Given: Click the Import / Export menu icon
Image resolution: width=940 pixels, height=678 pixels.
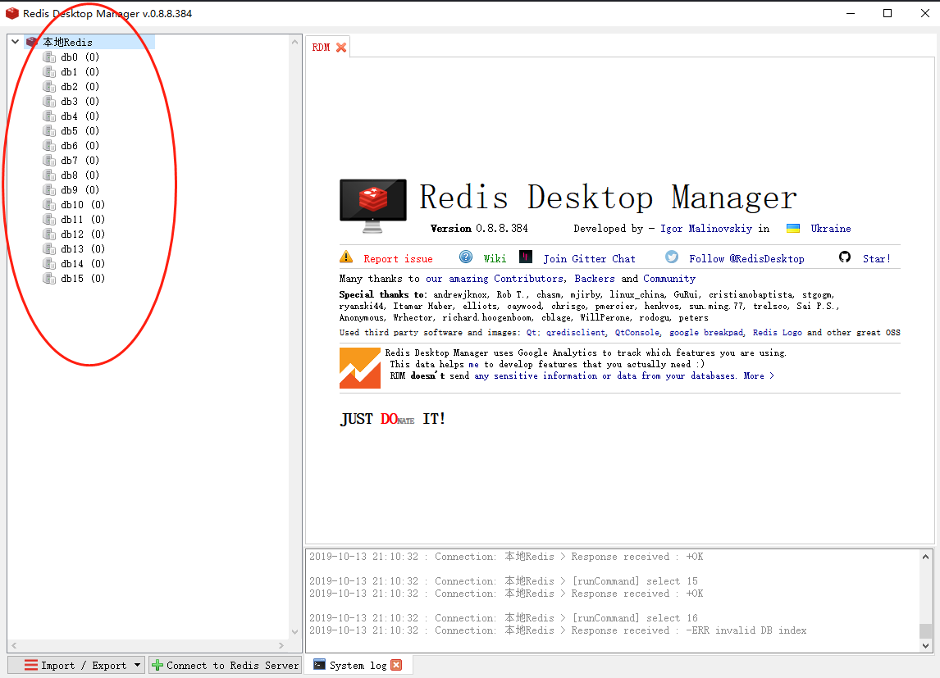Looking at the screenshot, I should (x=31, y=665).
